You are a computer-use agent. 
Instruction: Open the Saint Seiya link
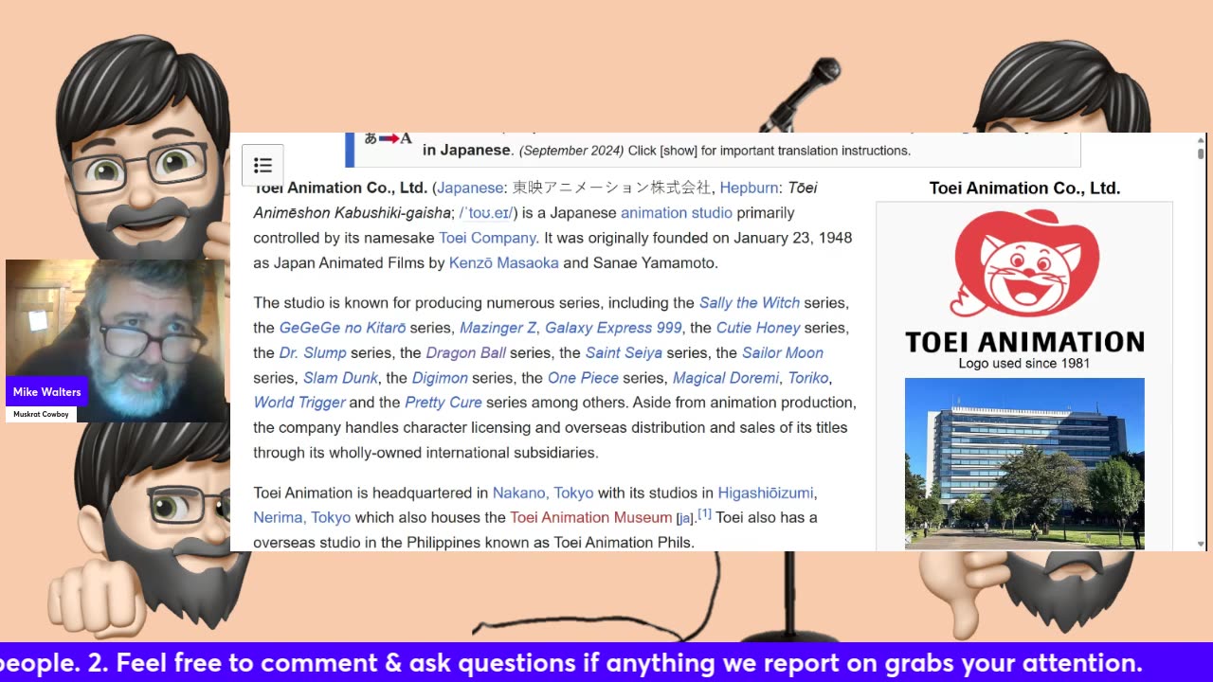click(623, 352)
